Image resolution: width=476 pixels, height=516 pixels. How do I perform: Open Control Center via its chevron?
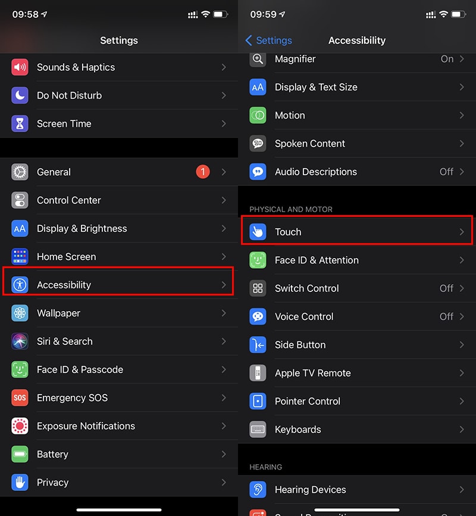224,200
